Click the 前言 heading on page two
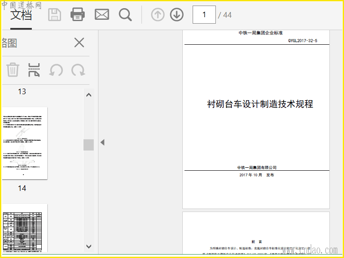Image resolution: width=344 pixels, height=258 pixels. click(x=256, y=242)
